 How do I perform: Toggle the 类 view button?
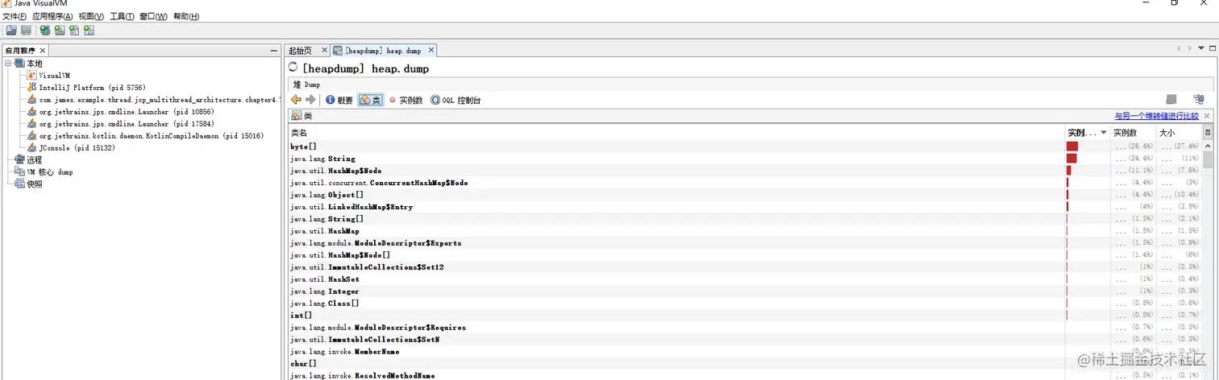pos(371,101)
